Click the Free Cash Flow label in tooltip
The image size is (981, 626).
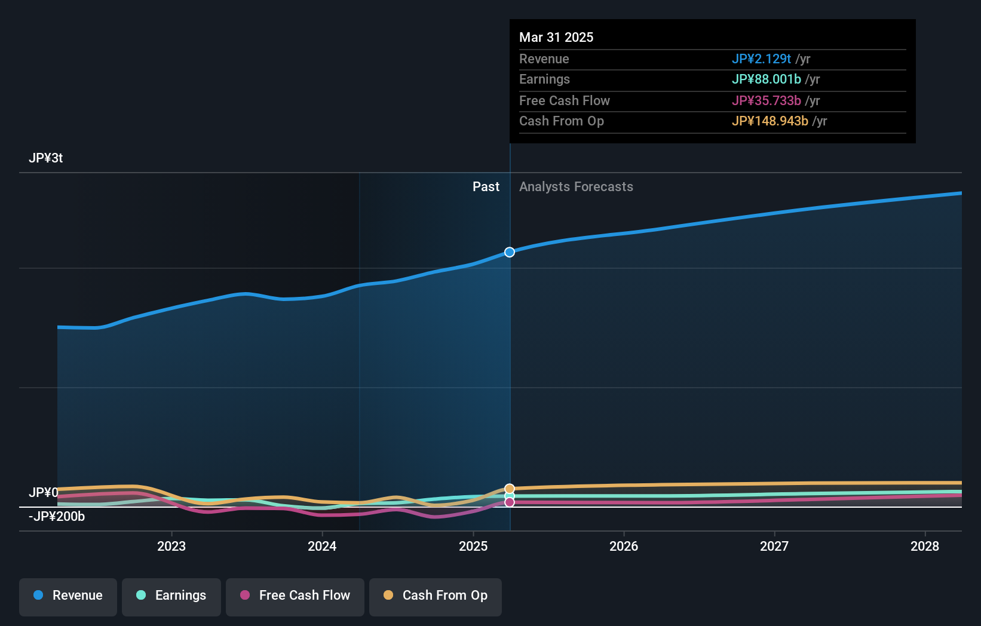(x=565, y=100)
